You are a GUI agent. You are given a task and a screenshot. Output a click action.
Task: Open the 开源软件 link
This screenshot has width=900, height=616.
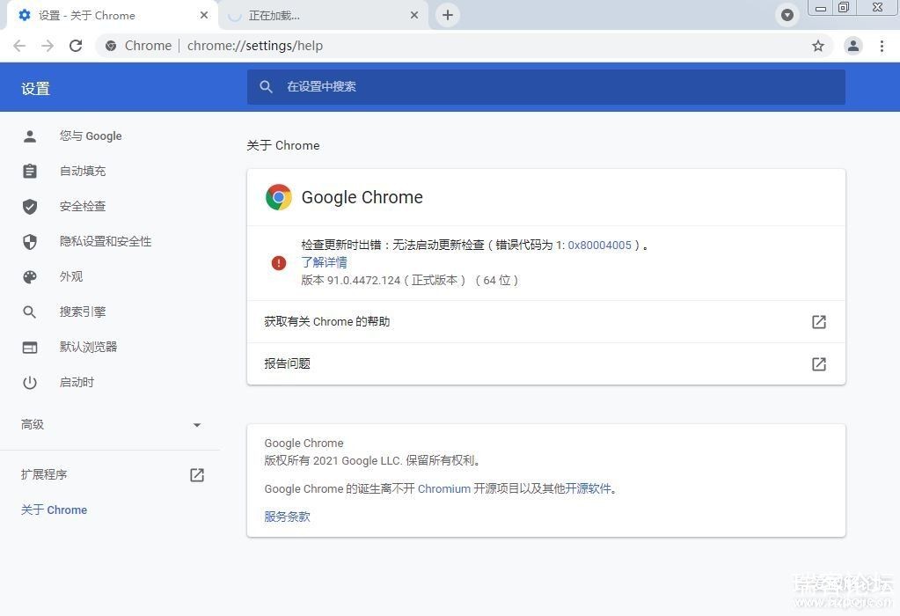pos(589,488)
